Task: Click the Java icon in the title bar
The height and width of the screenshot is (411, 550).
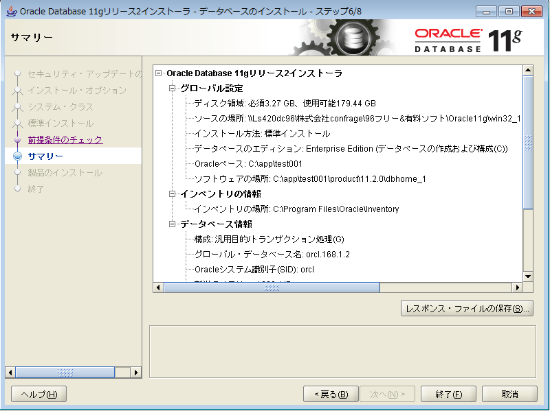Action: click(12, 11)
